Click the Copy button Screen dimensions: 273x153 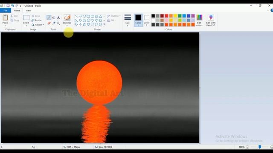point(15,20)
